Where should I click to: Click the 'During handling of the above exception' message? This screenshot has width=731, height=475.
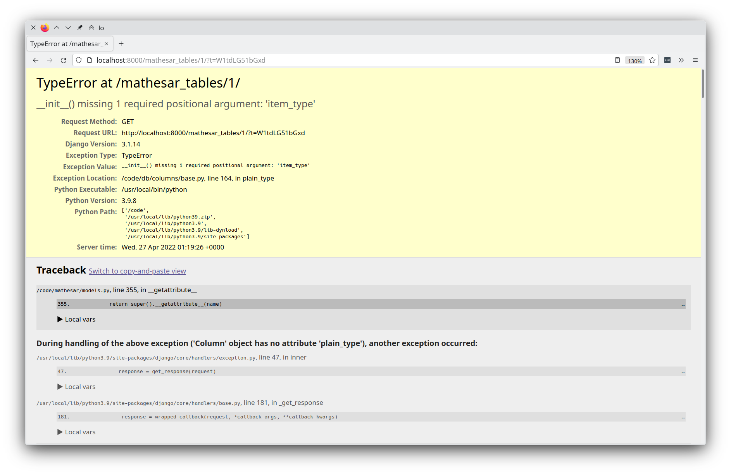tap(257, 343)
